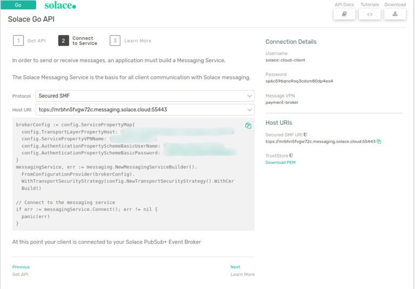Copy the code snippet with the copy icon
The image size is (415, 289).
pyautogui.click(x=248, y=125)
